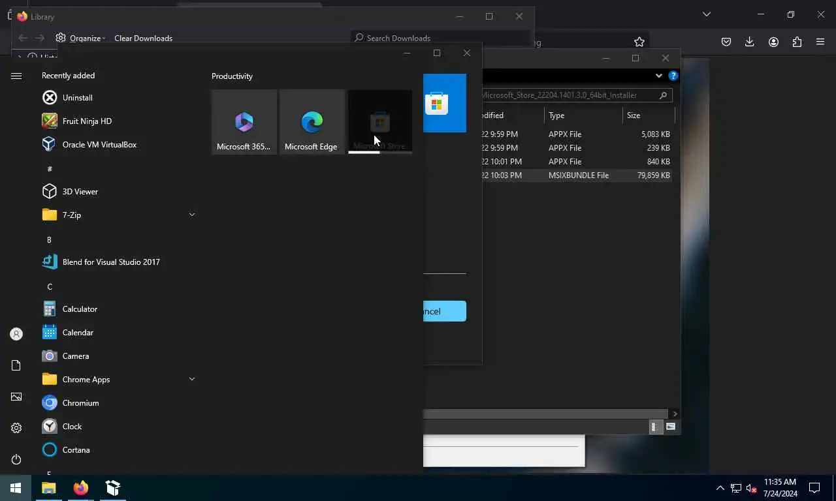Open Settings gear in Start sidebar
836x501 pixels.
coord(16,428)
